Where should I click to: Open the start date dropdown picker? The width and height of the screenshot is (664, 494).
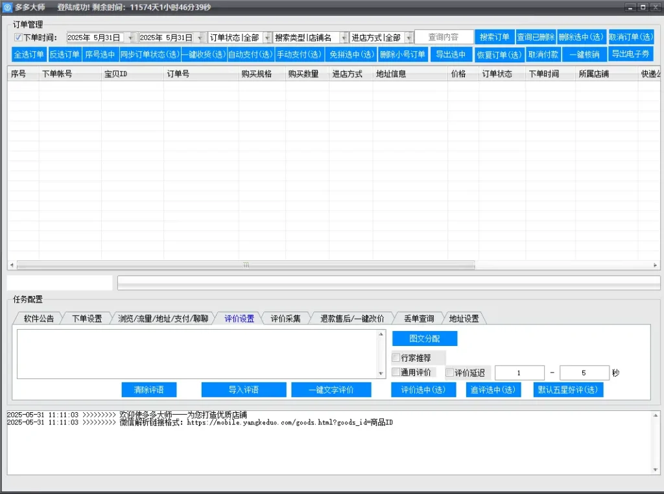coord(131,38)
